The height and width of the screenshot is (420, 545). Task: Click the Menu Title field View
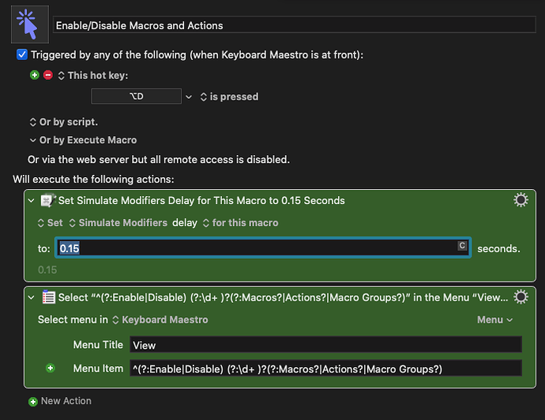[325, 345]
